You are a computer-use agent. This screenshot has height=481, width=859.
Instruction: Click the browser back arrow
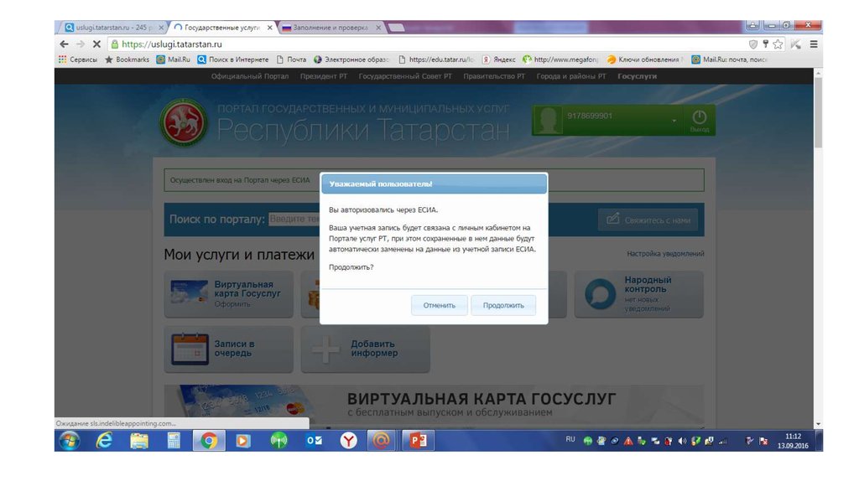click(x=65, y=44)
